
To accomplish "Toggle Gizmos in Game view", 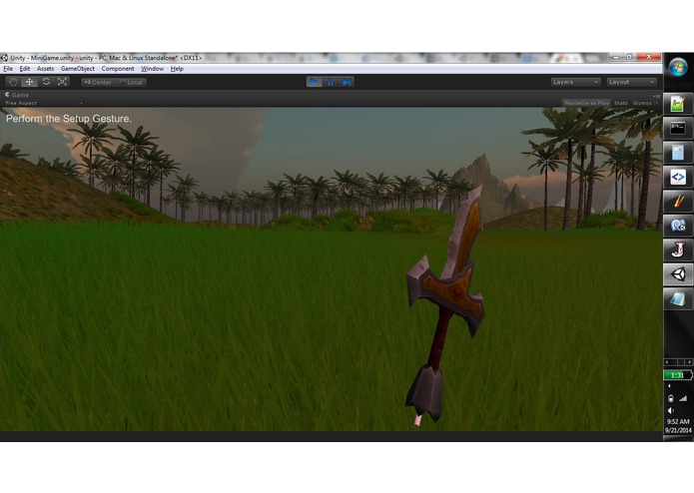I will [642, 103].
